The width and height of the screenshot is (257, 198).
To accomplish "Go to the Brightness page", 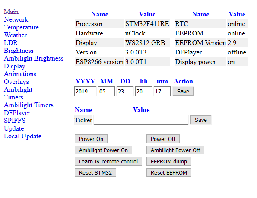I will [x=19, y=51].
